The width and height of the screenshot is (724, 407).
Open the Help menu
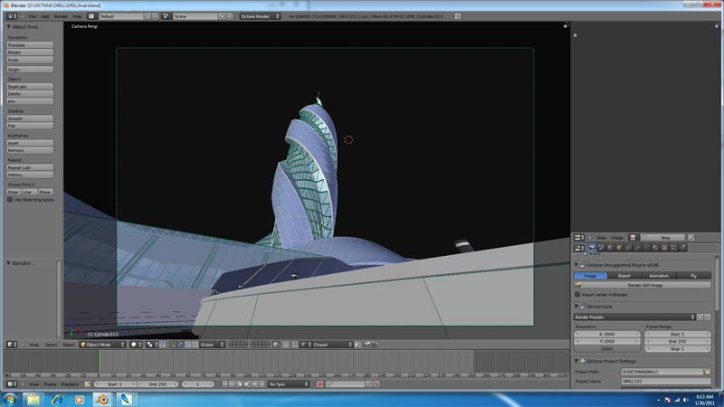[x=77, y=16]
